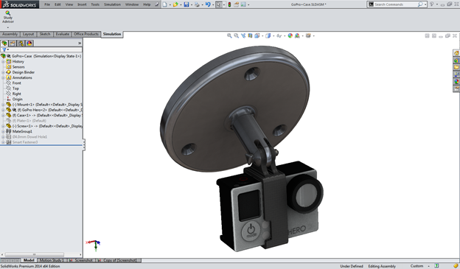Expand the Annotations node
460x269 pixels.
click(x=3, y=77)
